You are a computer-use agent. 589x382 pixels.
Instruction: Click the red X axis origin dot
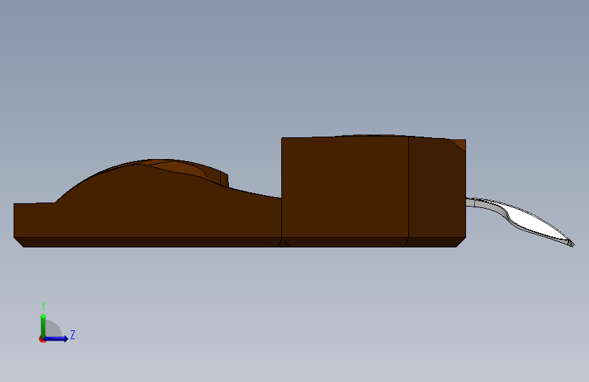tap(42, 339)
